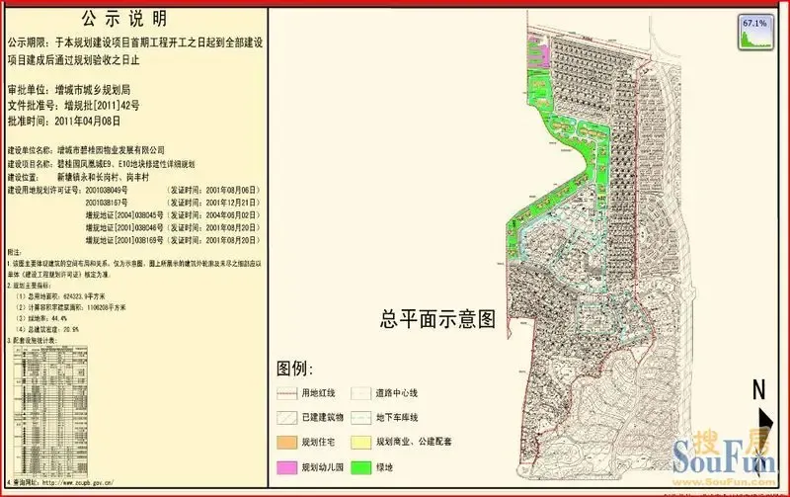Click the 图例 legend heading
Screen dimensions: 790x497
(x=296, y=369)
